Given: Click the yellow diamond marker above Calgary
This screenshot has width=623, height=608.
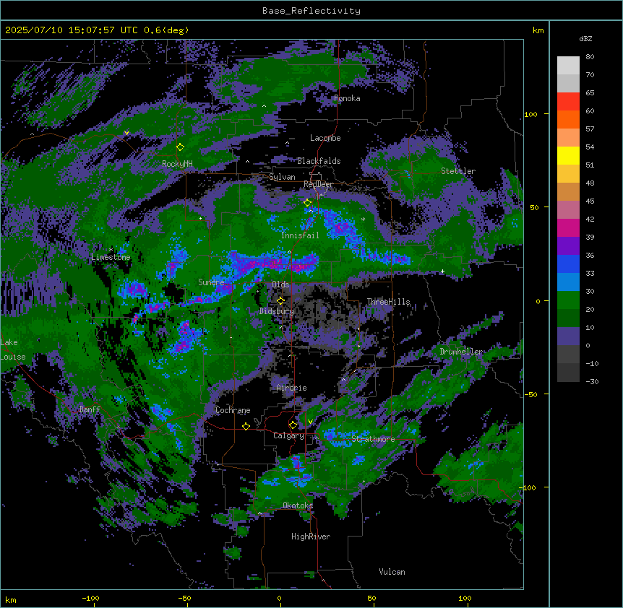Looking at the screenshot, I should click(293, 425).
